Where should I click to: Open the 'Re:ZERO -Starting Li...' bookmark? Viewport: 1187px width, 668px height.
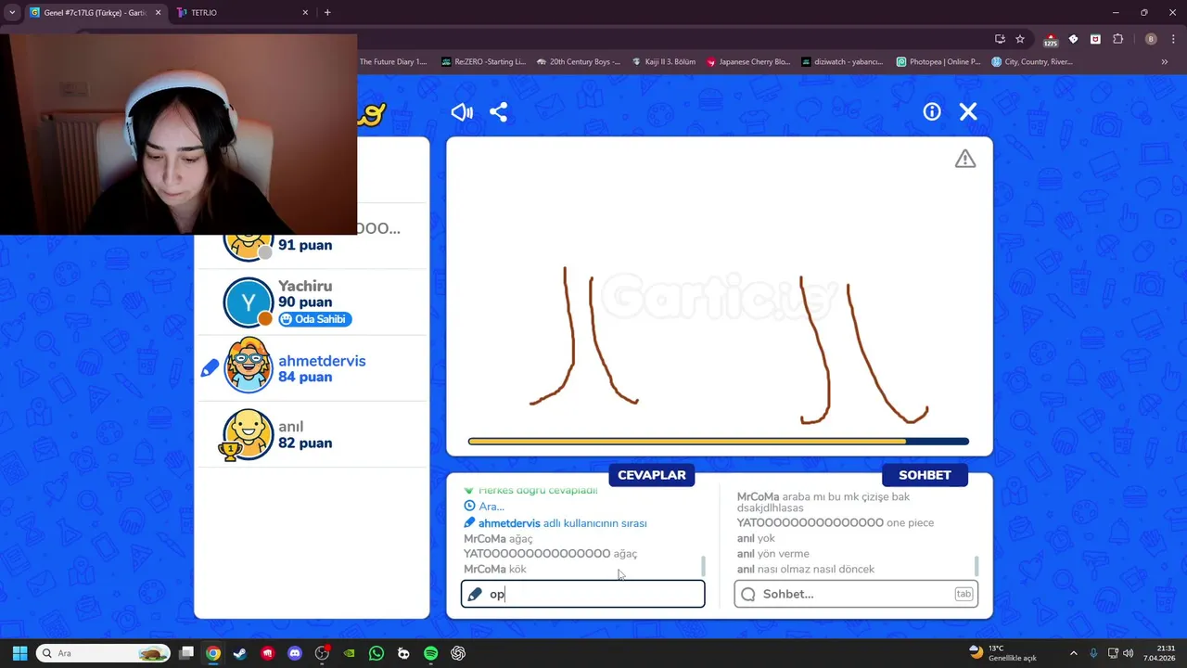[483, 62]
